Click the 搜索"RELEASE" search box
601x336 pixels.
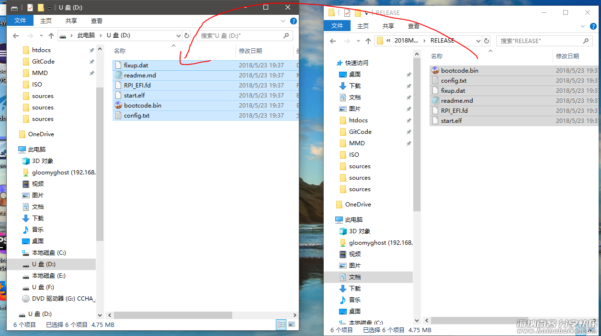point(539,41)
